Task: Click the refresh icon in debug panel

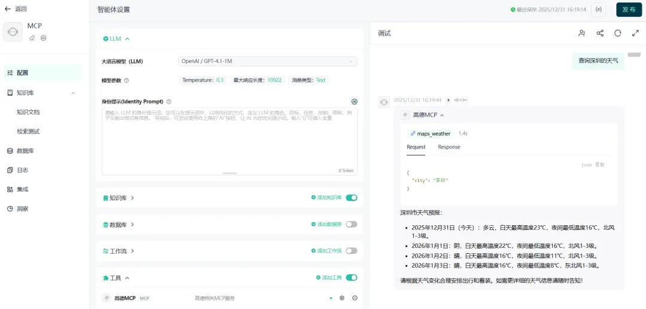Action: 618,34
